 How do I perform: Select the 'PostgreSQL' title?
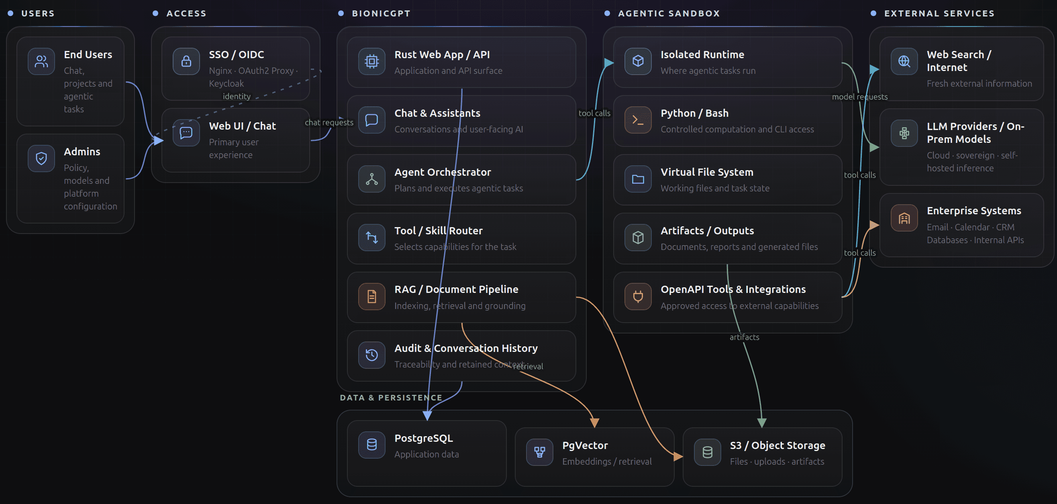423,438
